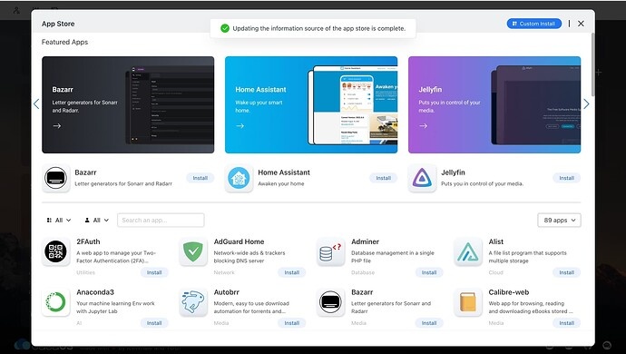Show next featured apps with right arrow
Image resolution: width=626 pixels, height=354 pixels.
[586, 104]
